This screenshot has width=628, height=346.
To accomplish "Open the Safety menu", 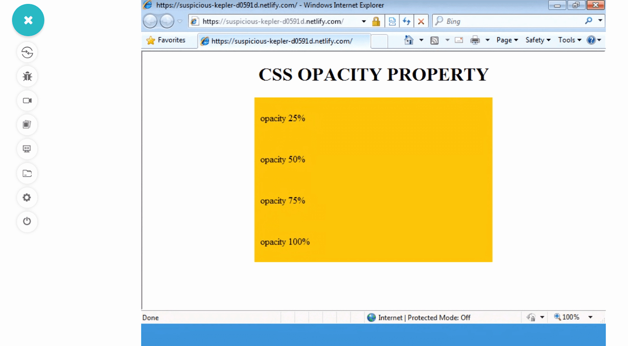I will [x=538, y=40].
